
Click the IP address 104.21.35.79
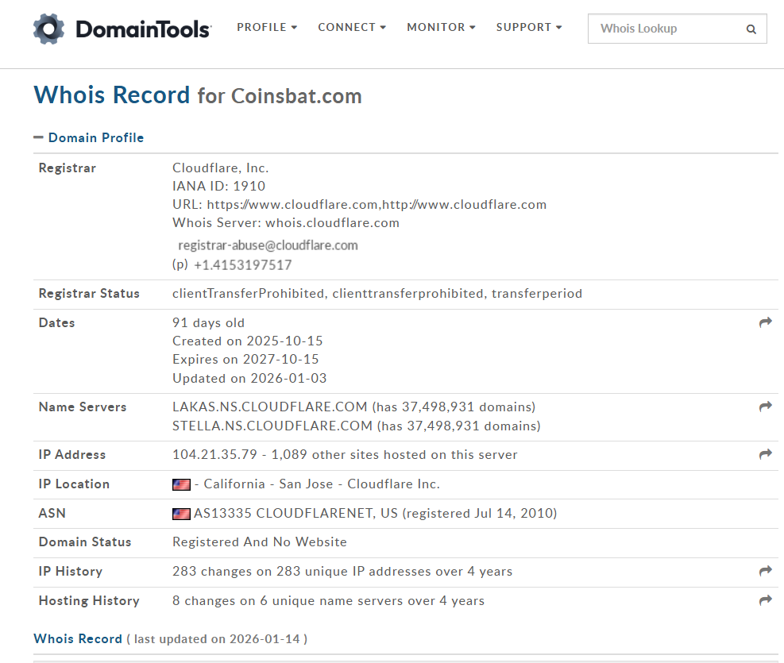[x=213, y=455]
